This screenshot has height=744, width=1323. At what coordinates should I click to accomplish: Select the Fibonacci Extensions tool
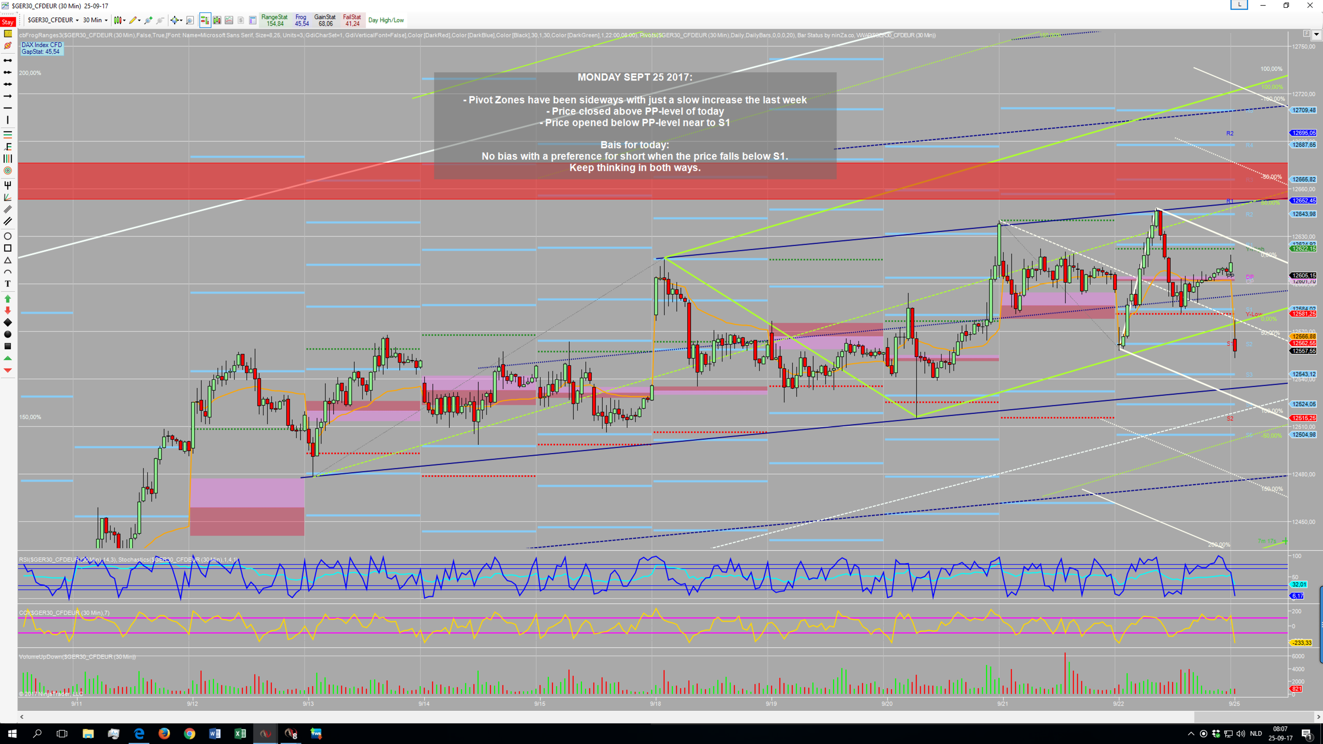[x=8, y=146]
